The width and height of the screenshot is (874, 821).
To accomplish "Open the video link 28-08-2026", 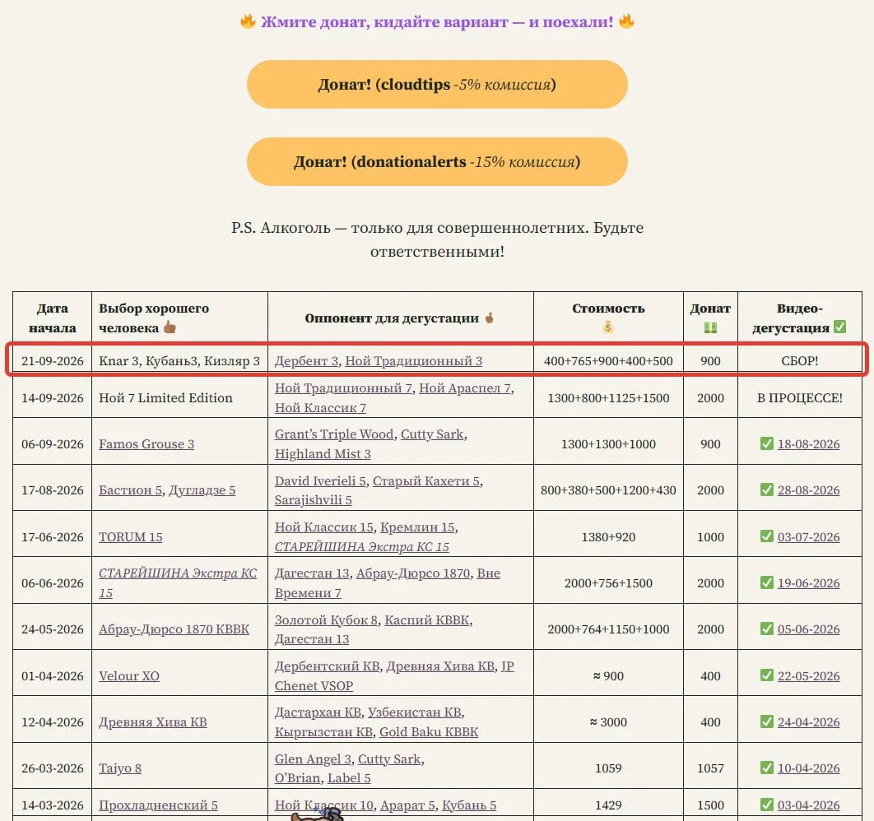I will click(808, 490).
